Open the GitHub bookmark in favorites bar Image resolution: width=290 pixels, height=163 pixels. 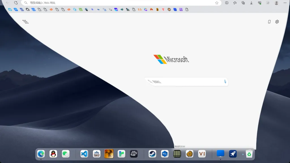[27, 9]
